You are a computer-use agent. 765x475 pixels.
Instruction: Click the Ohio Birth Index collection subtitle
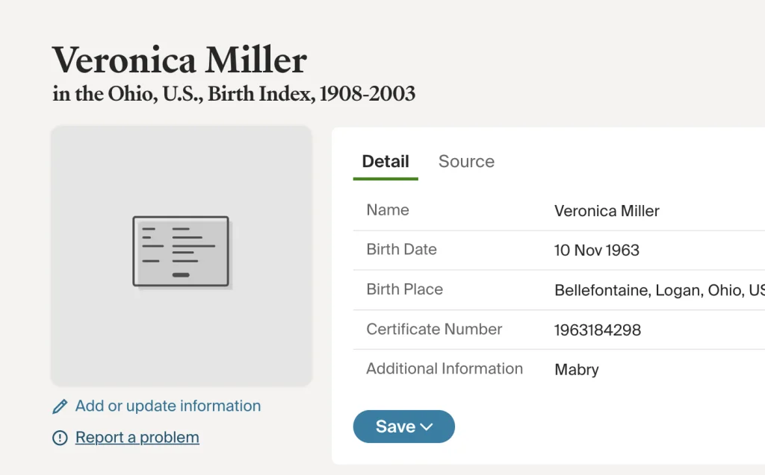click(234, 95)
